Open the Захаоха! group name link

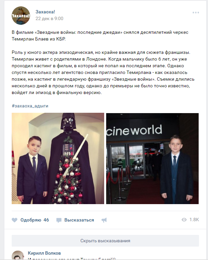click(45, 12)
